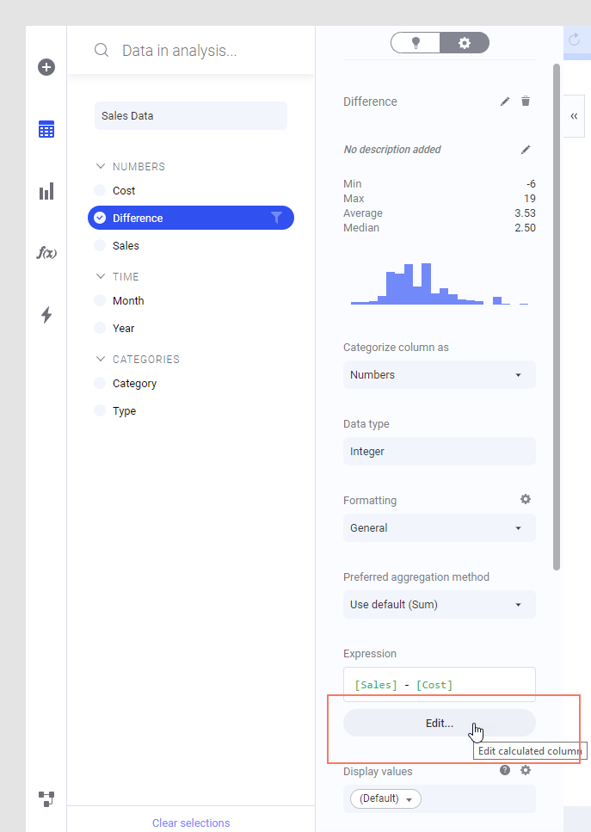Image resolution: width=591 pixels, height=832 pixels.
Task: Edit the column description pencil icon
Action: 526,150
